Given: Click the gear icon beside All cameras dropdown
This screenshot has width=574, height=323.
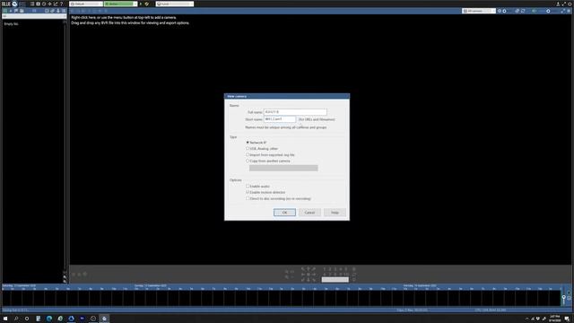Looking at the screenshot, I should [500, 11].
